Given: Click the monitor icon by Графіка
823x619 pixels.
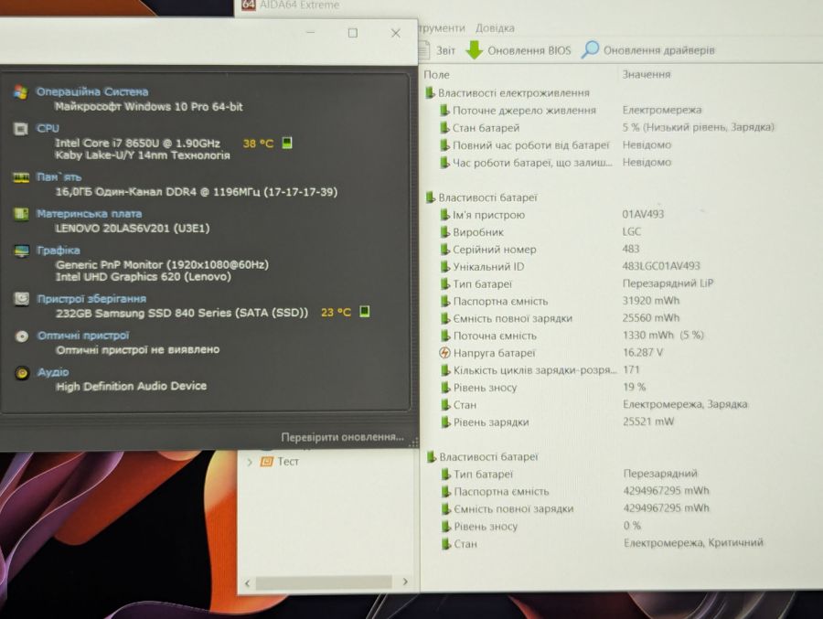Looking at the screenshot, I should pyautogui.click(x=22, y=251).
